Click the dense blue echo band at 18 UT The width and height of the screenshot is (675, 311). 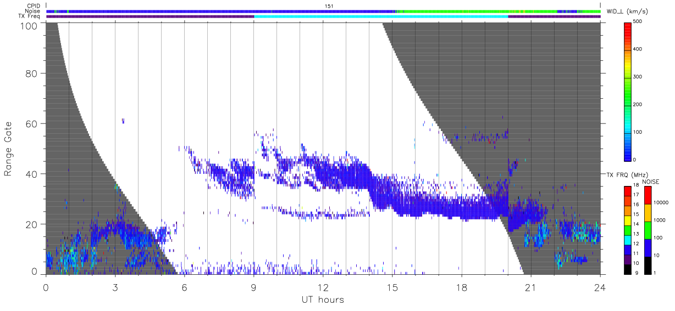462,208
